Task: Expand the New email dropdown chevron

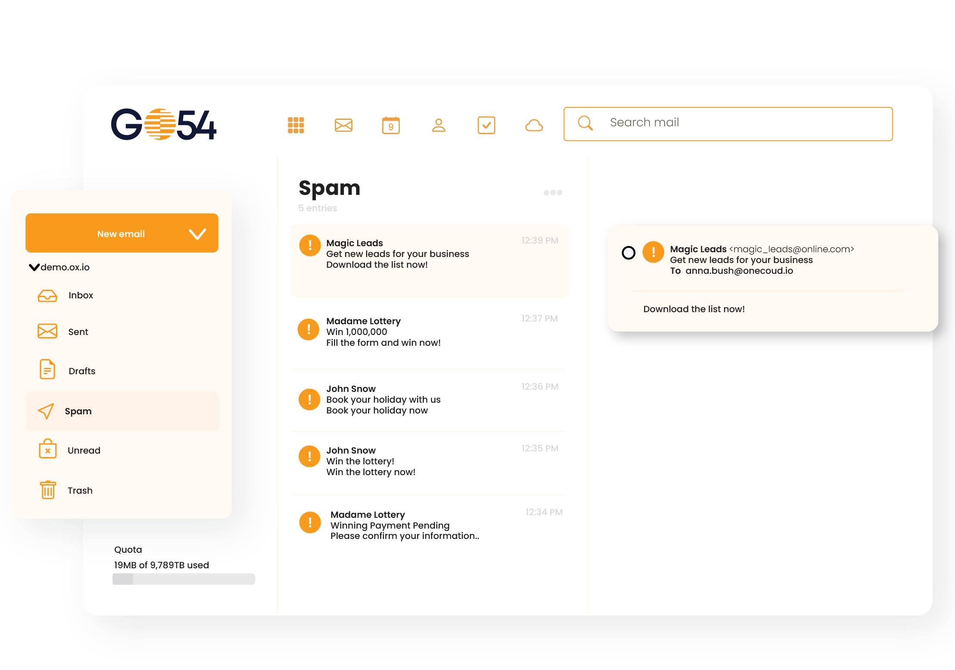Action: point(197,234)
